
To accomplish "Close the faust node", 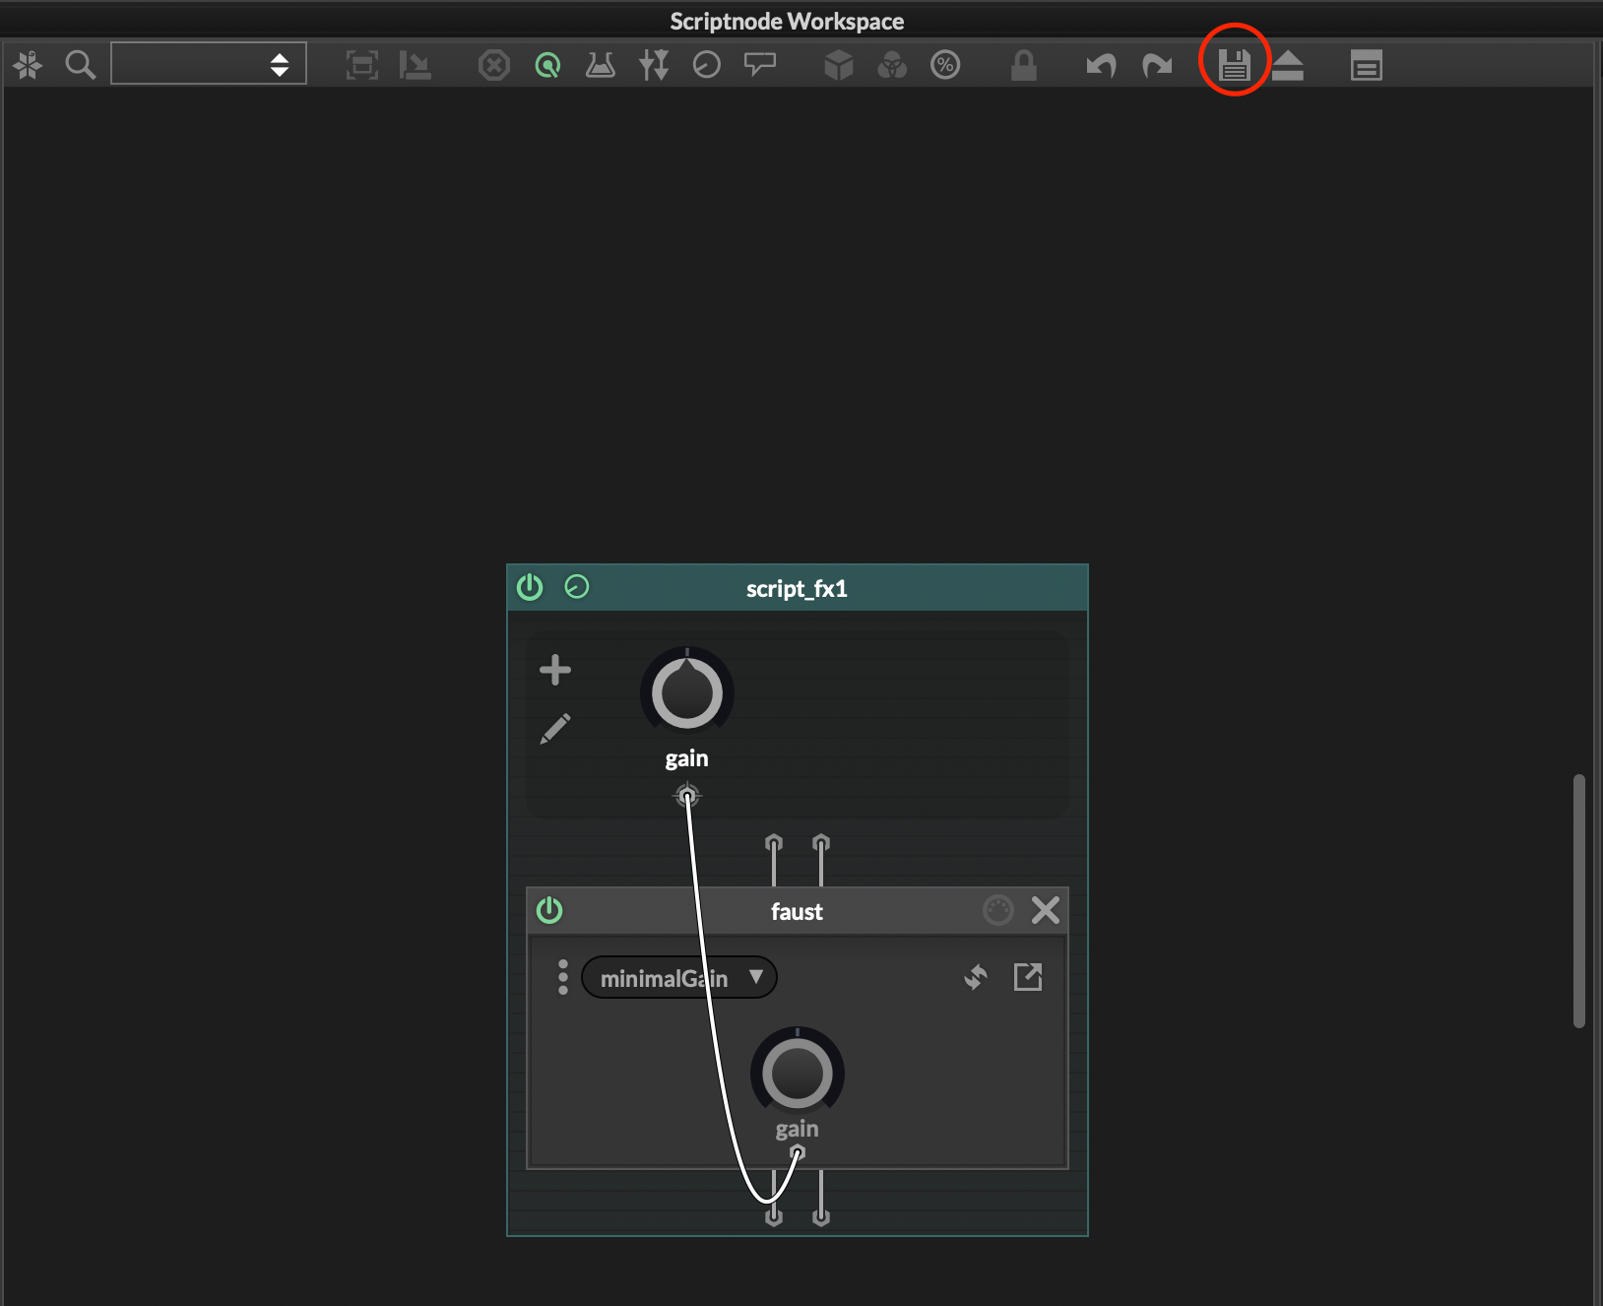I will point(1046,910).
